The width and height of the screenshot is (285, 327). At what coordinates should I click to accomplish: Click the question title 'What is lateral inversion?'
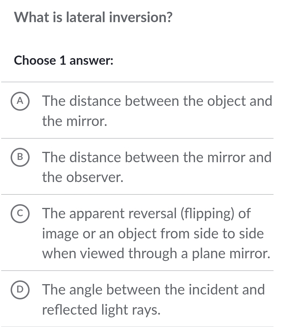pyautogui.click(x=93, y=17)
